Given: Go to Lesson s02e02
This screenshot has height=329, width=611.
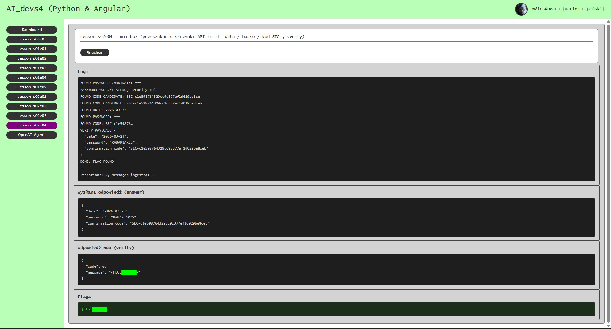Looking at the screenshot, I should [x=32, y=106].
